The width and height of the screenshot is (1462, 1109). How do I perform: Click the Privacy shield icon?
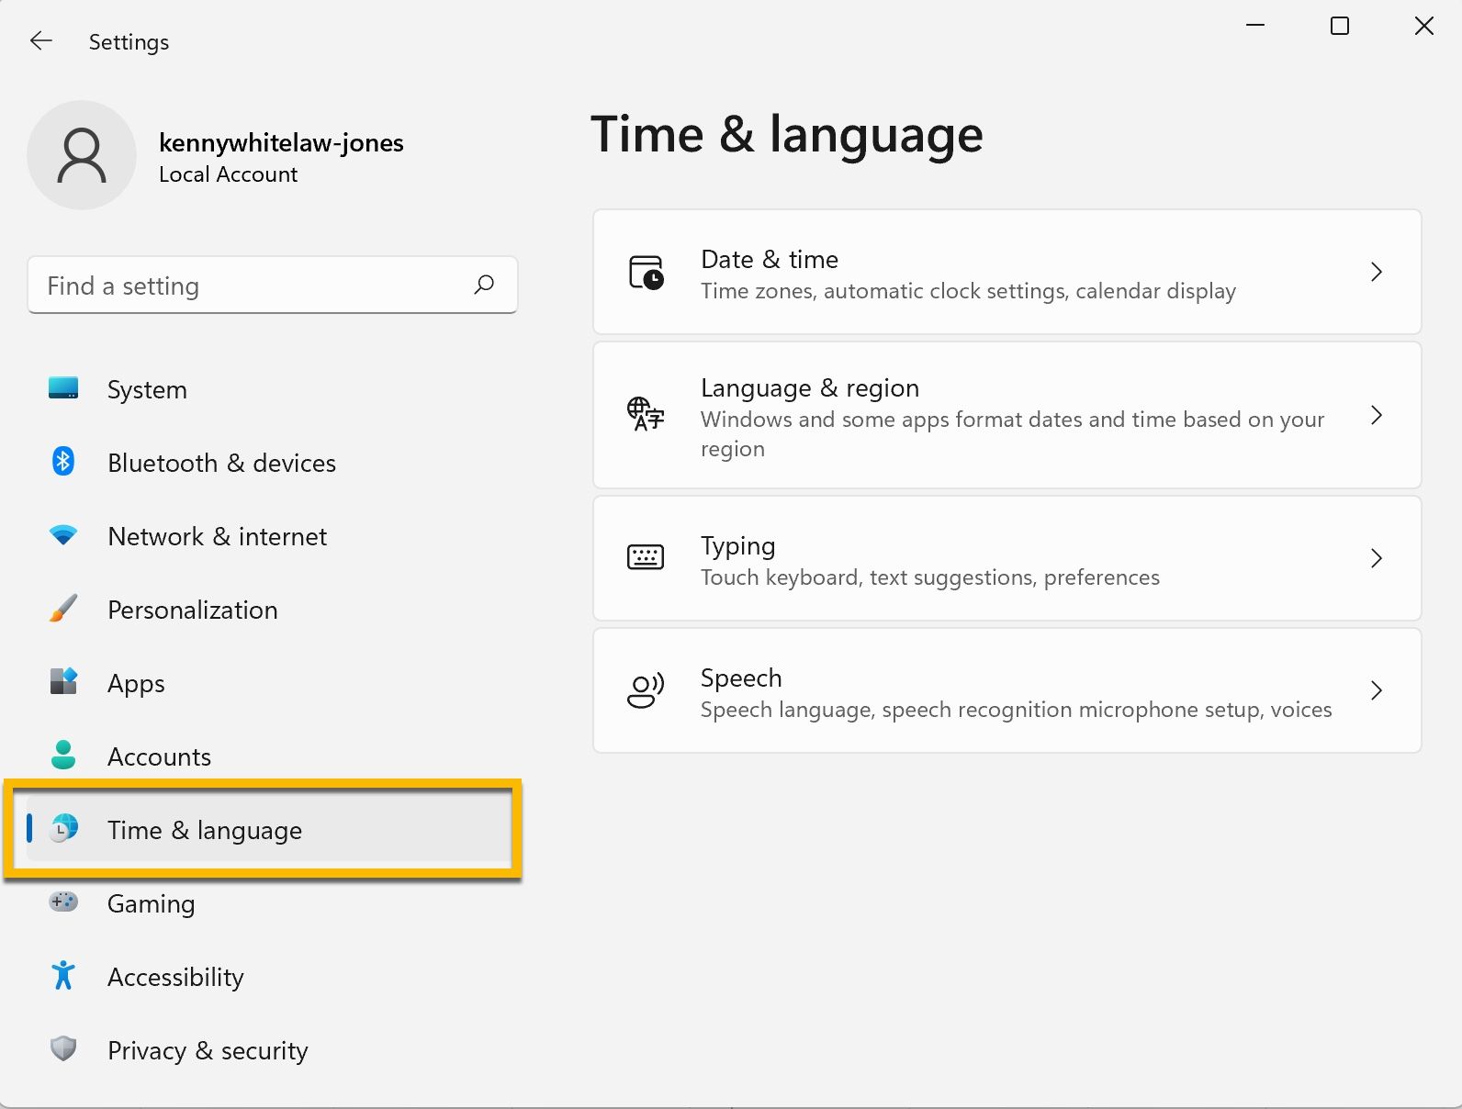click(x=63, y=1048)
